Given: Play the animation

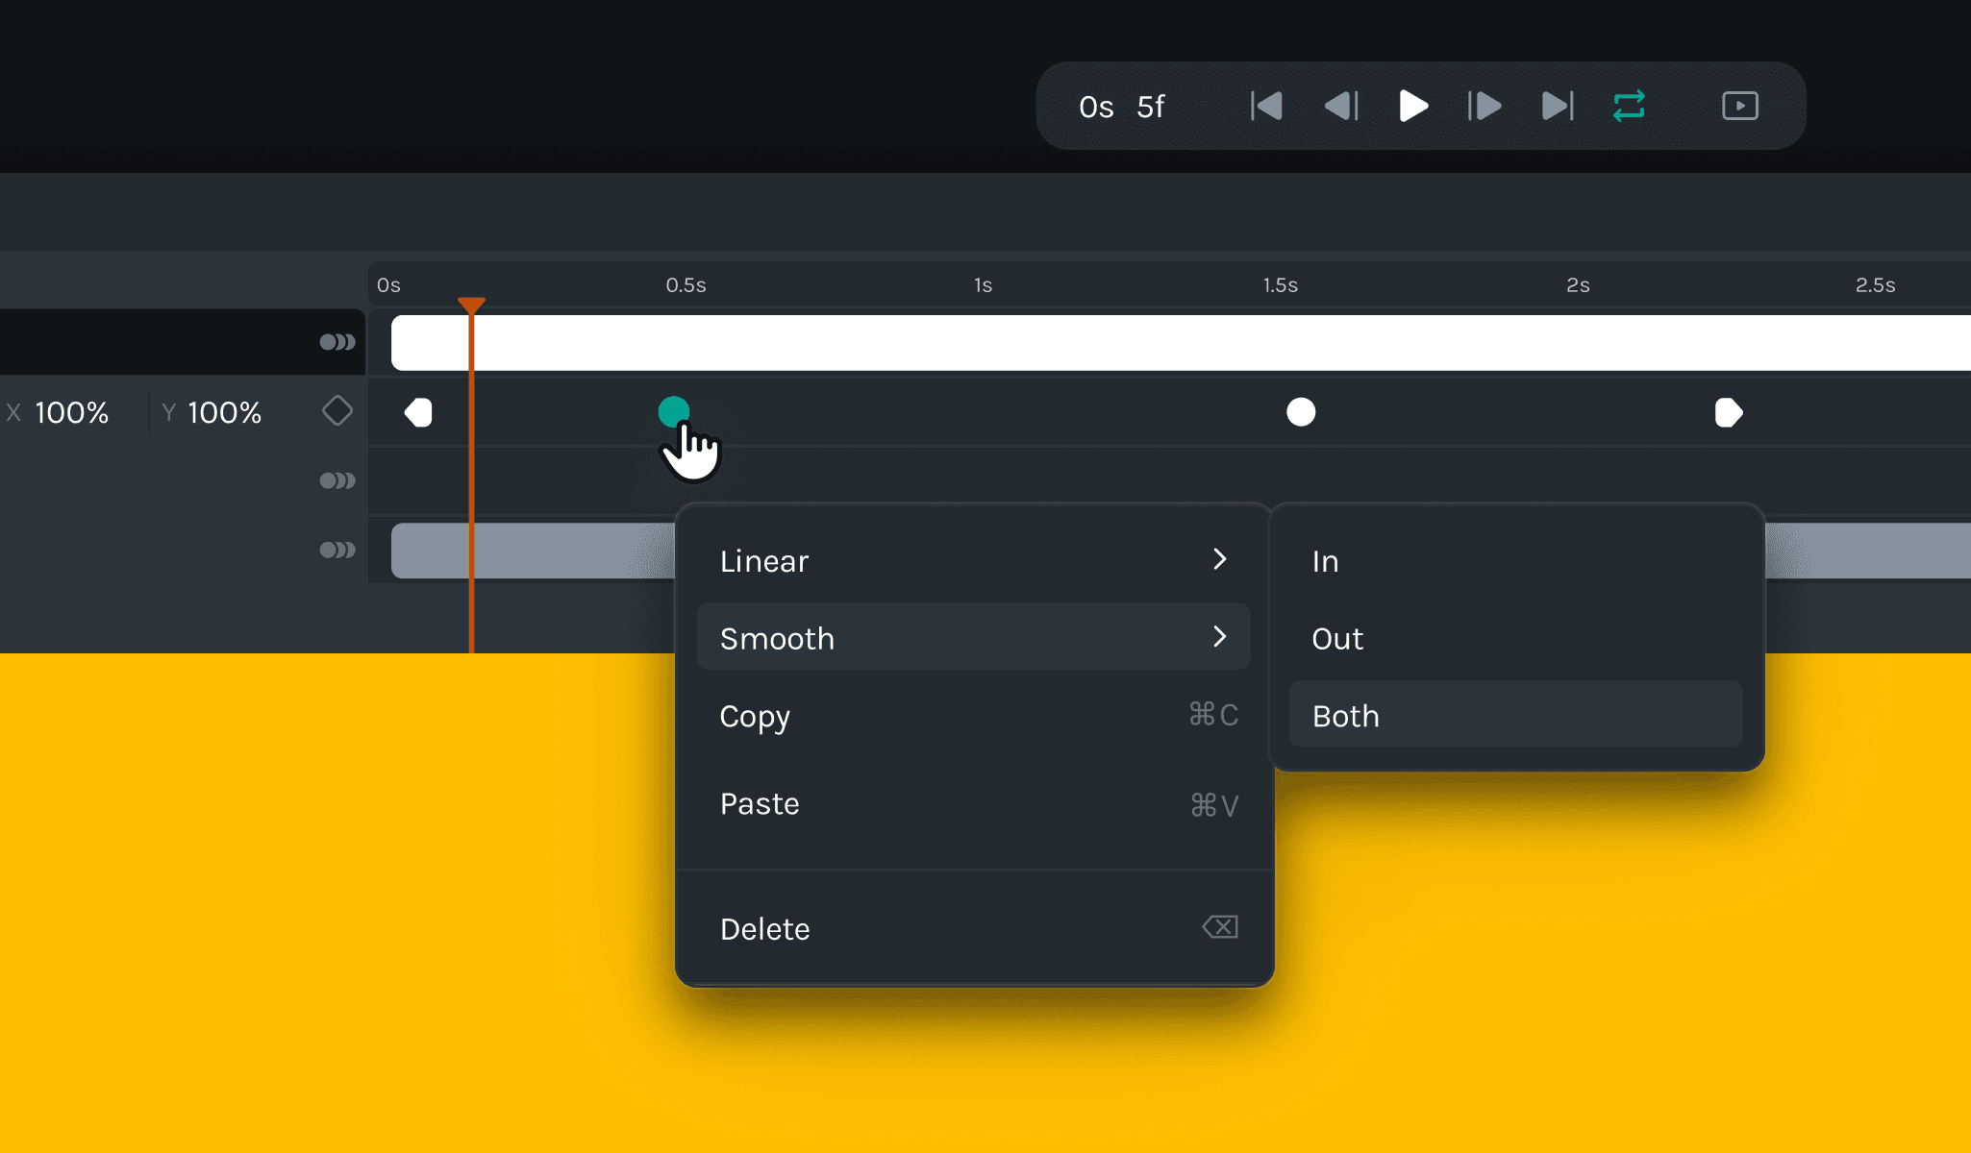Looking at the screenshot, I should coord(1411,106).
